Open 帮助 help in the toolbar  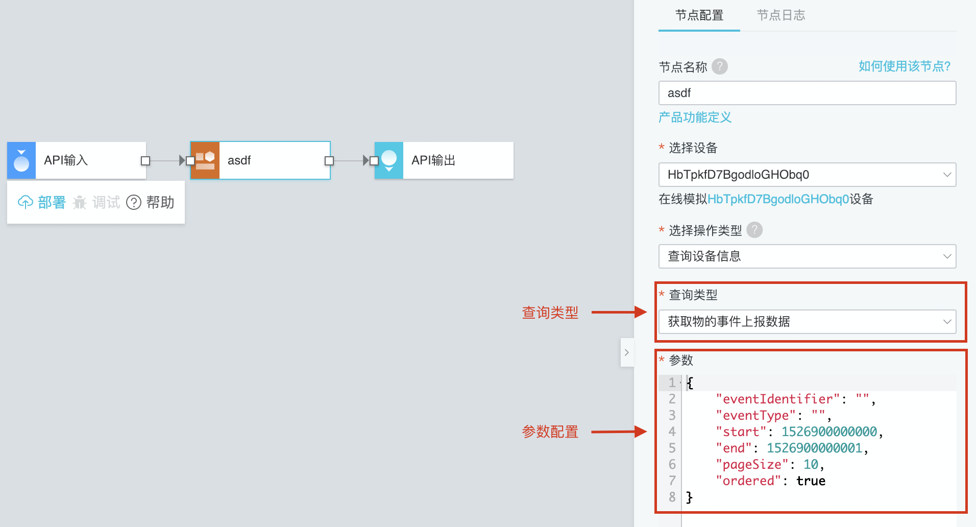pos(151,203)
